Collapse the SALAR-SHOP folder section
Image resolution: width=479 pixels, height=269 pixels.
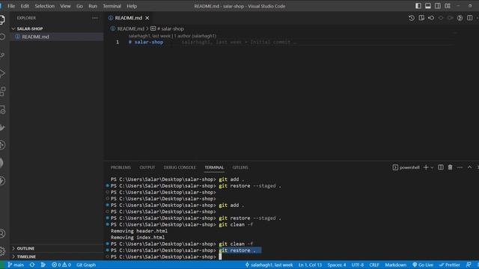tap(30, 28)
